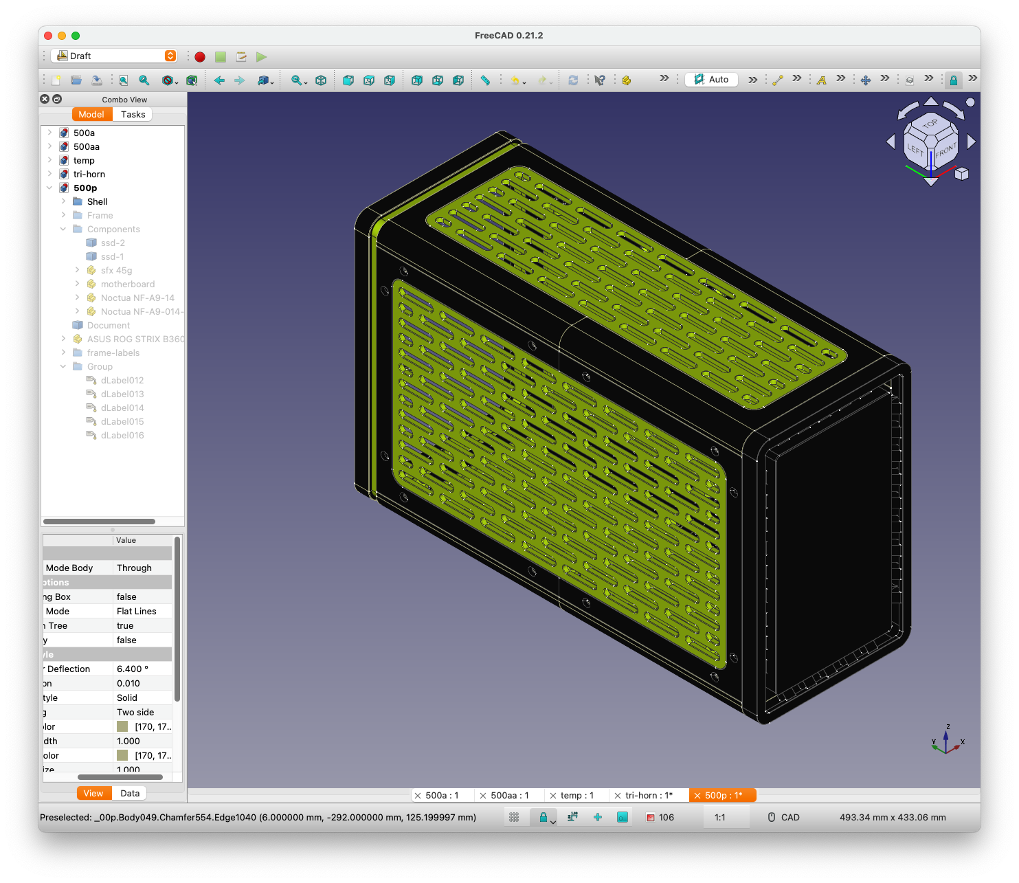Click the Draft line tool icon
1019x883 pixels.
point(778,80)
